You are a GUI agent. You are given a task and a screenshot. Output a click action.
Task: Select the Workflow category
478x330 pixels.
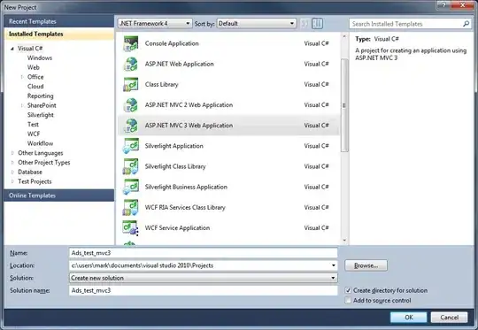click(x=40, y=143)
